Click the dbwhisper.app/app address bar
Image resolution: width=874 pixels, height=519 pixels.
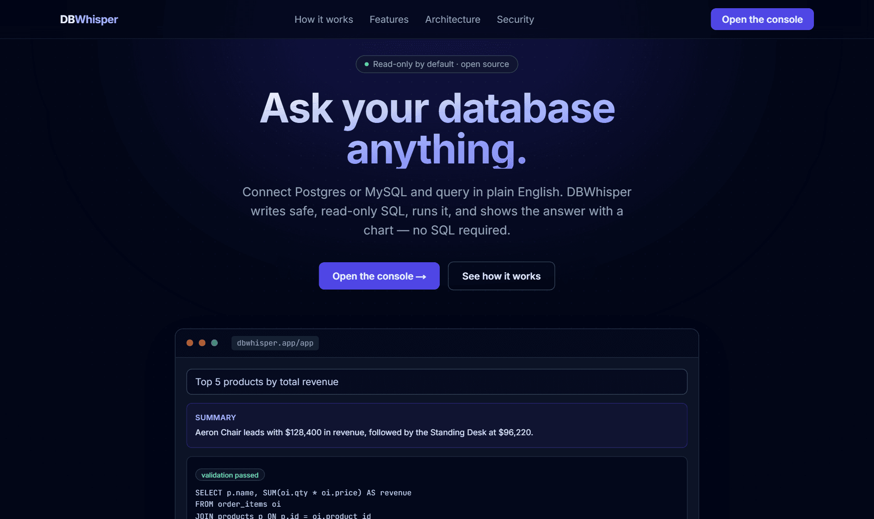(x=275, y=343)
